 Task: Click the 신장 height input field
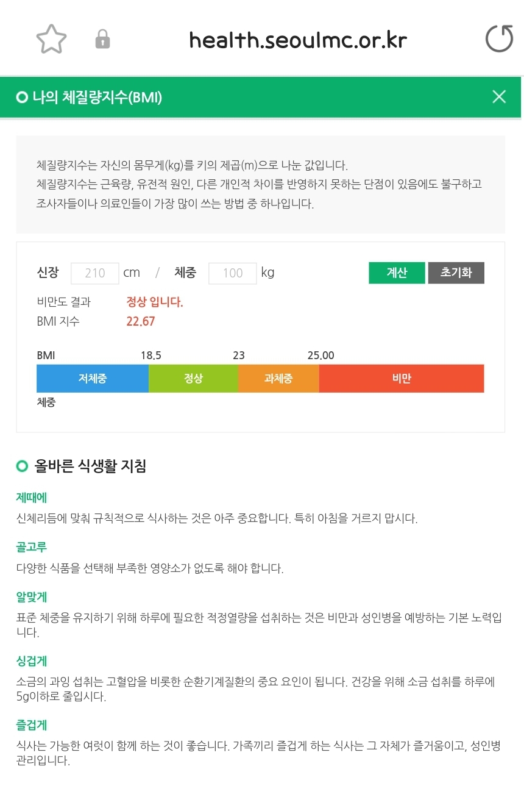point(95,273)
